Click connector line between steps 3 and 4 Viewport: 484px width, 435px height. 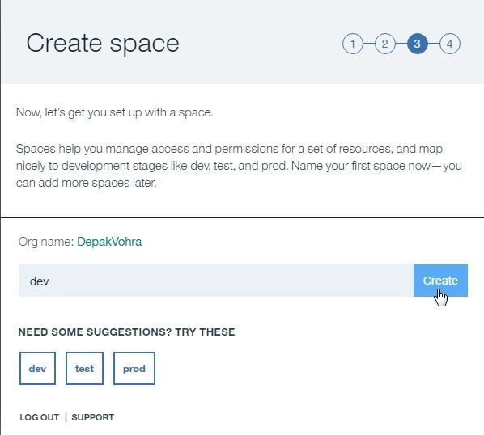point(434,44)
